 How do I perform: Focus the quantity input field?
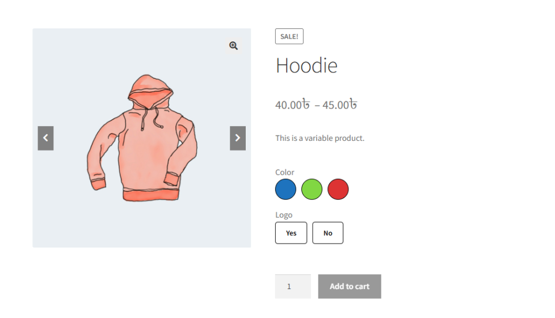coord(293,286)
